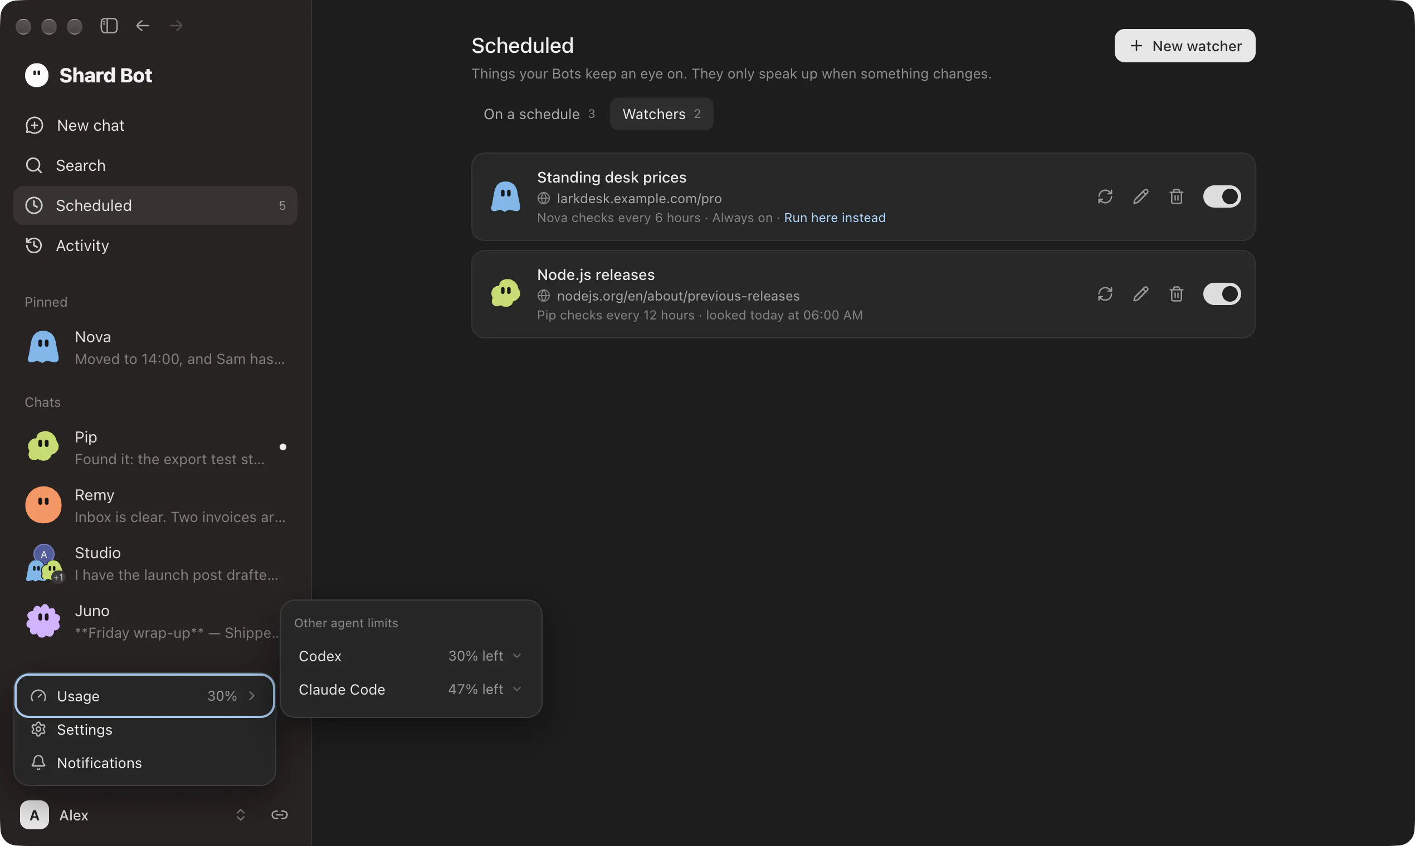The height and width of the screenshot is (846, 1415).
Task: Open the Juno chat
Action: click(x=147, y=621)
